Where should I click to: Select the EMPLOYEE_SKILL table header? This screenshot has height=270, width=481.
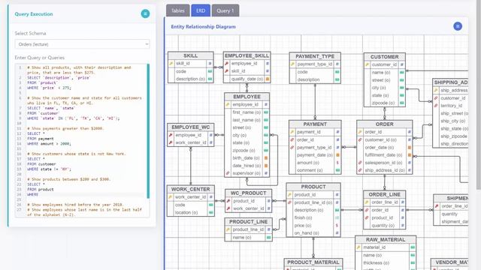click(247, 55)
